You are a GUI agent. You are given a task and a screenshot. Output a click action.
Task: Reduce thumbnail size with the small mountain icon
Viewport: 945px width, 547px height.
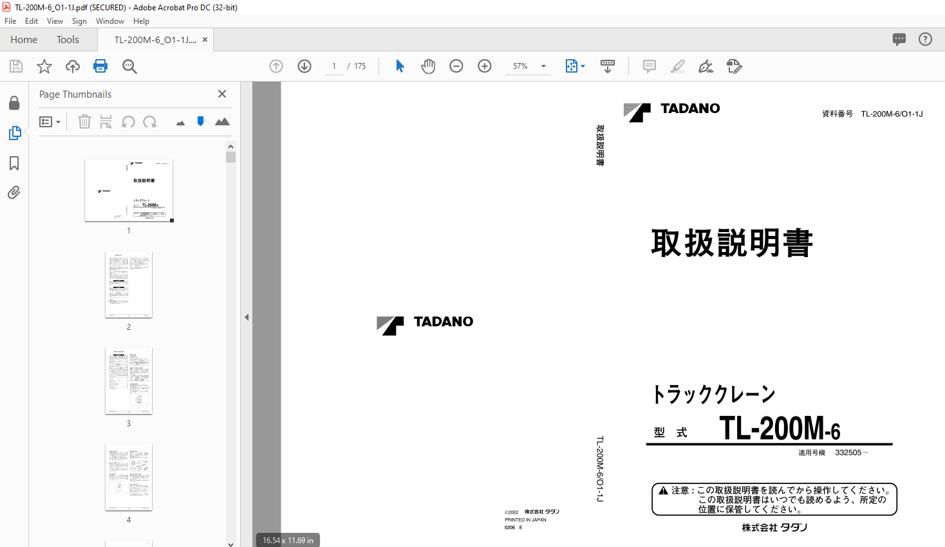pyautogui.click(x=180, y=123)
